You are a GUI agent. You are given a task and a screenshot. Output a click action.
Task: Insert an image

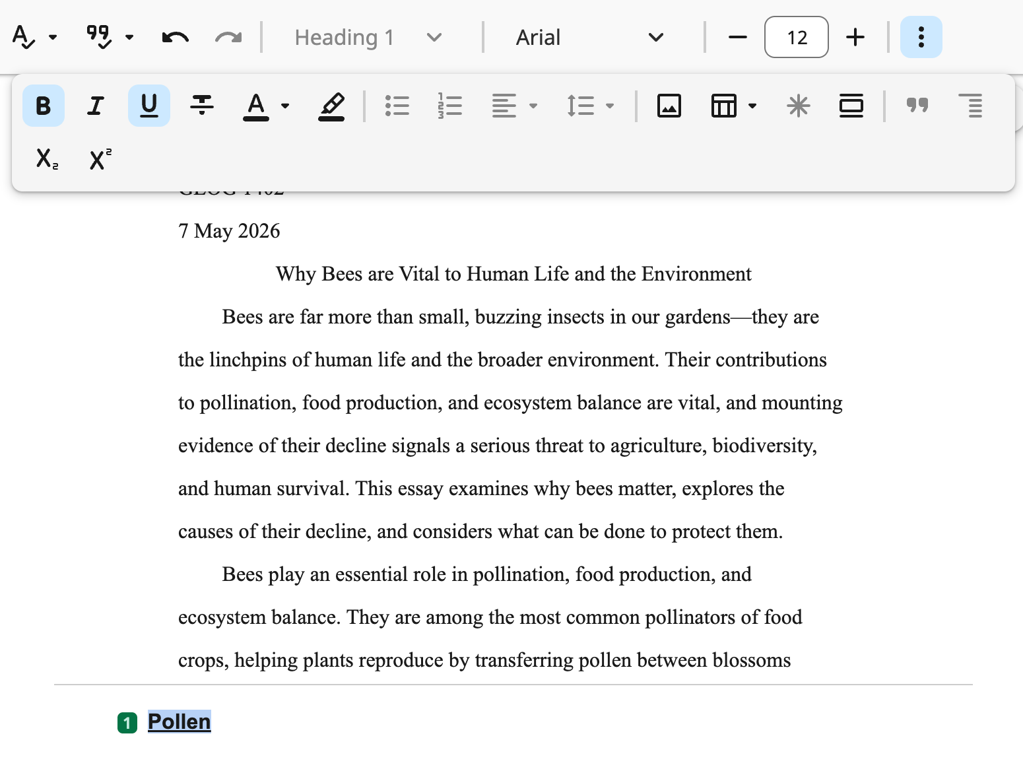(x=669, y=106)
